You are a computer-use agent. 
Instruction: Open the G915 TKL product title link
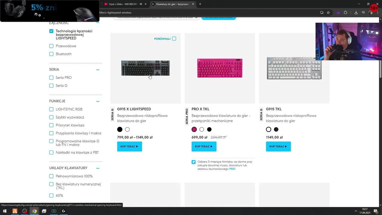point(274,109)
